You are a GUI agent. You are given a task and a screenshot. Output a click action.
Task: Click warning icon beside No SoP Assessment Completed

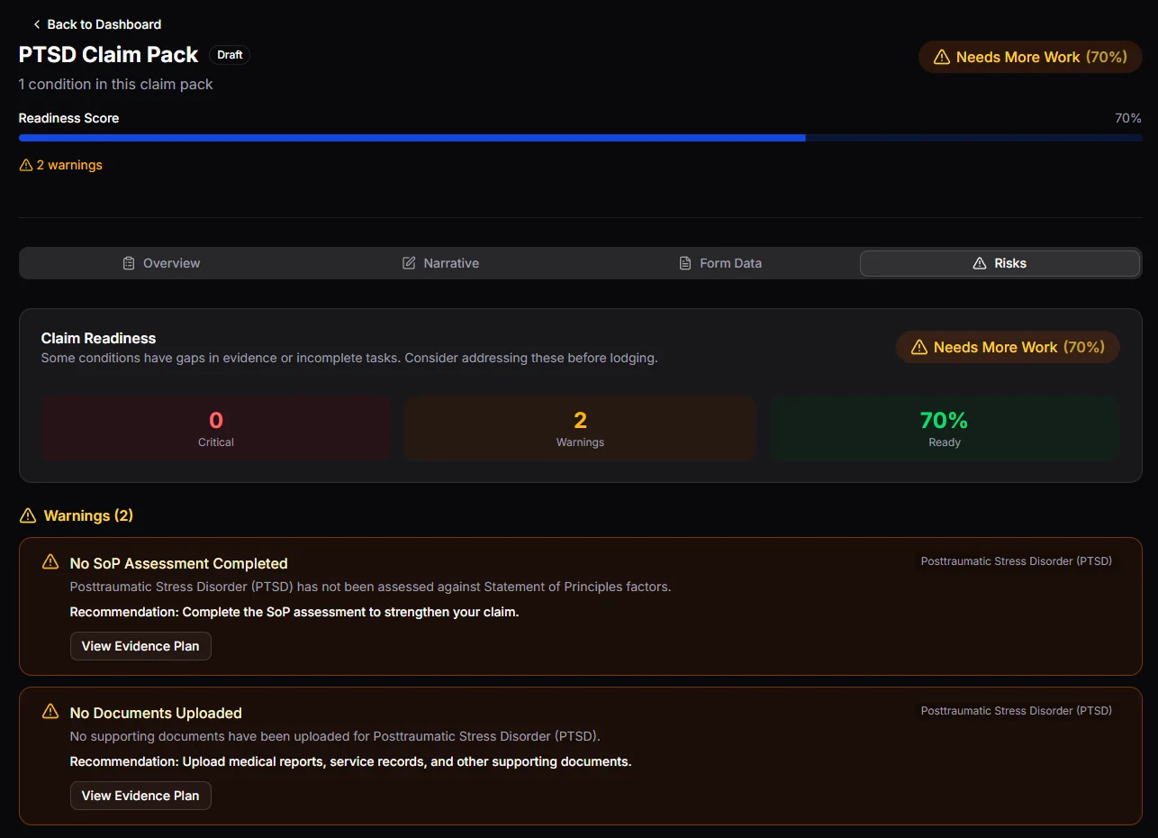[x=50, y=562]
